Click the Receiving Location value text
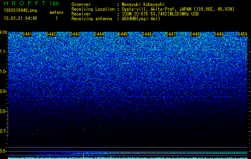Image resolution: width=251 pixels, height=159 pixels. click(x=178, y=9)
